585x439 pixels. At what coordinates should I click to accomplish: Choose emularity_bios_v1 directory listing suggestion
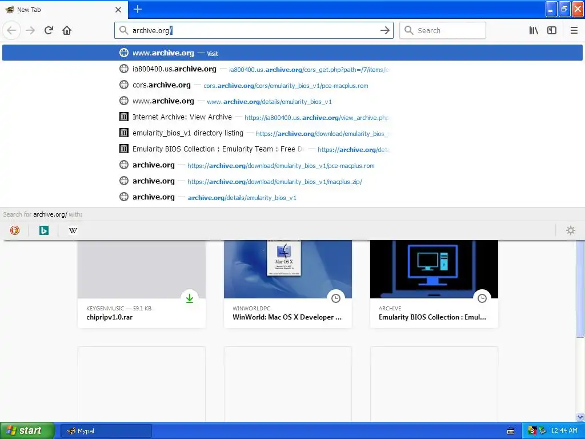pos(292,133)
